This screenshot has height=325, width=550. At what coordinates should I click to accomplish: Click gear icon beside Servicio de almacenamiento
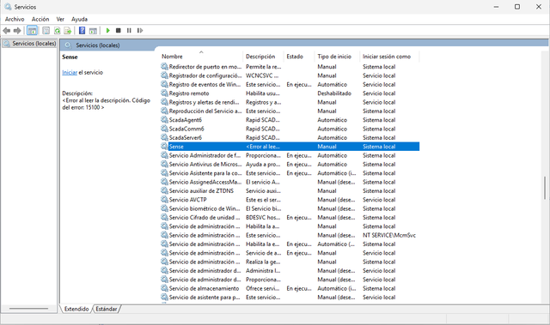point(164,288)
